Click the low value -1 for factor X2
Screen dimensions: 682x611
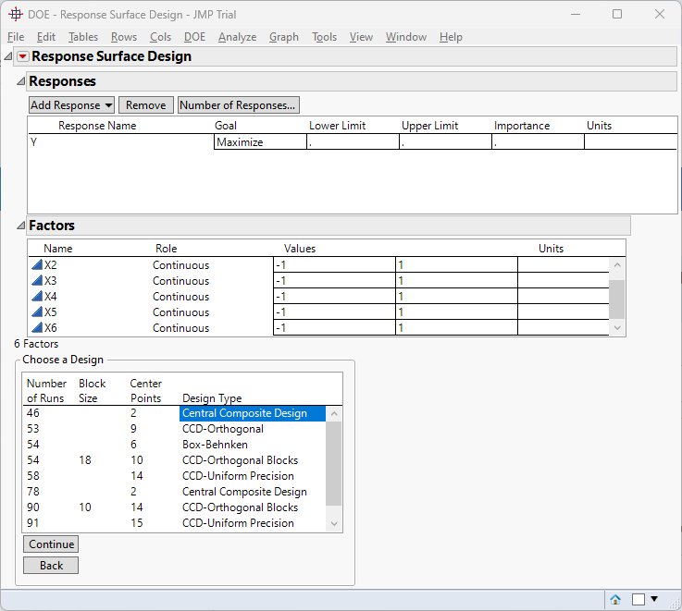click(334, 264)
